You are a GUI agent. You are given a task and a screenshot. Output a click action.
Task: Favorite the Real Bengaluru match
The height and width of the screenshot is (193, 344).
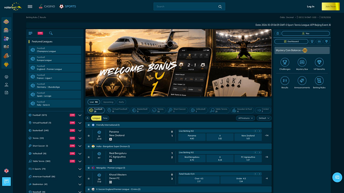[89, 157]
